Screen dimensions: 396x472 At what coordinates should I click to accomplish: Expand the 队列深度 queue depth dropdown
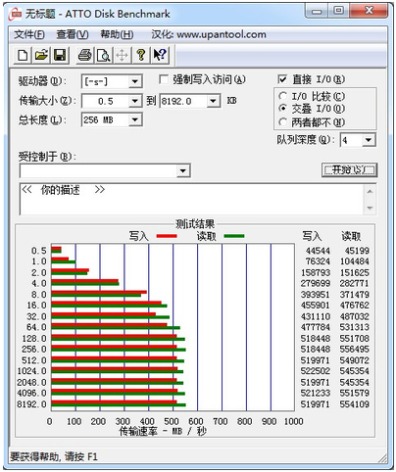[369, 140]
